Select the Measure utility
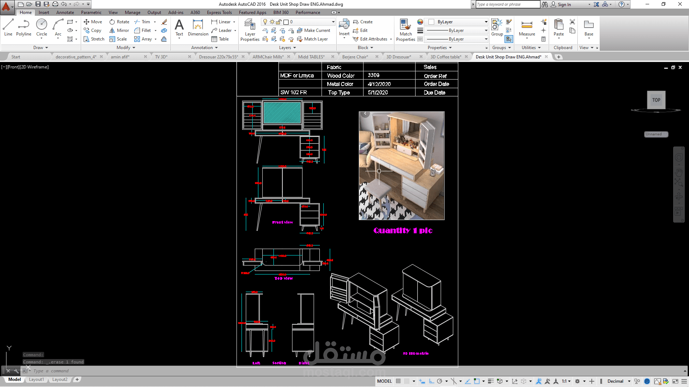The image size is (689, 387). click(527, 28)
